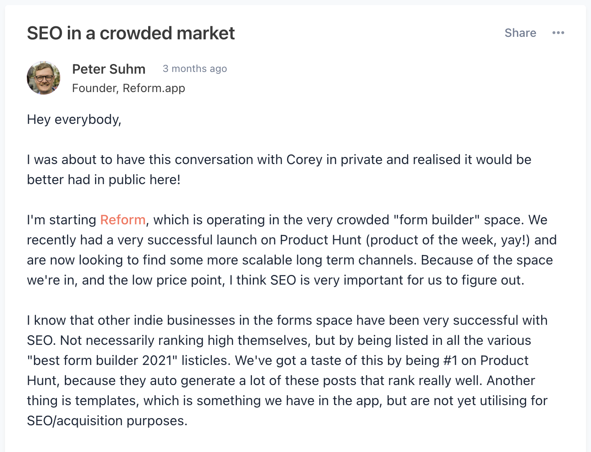Click the 'Founder, Reform.app' subtitle
Image resolution: width=591 pixels, height=452 pixels.
click(x=128, y=88)
